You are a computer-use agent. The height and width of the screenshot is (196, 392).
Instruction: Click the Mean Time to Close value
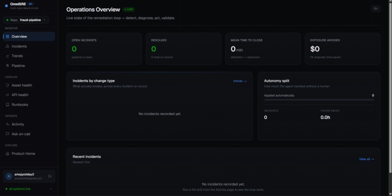point(236,49)
